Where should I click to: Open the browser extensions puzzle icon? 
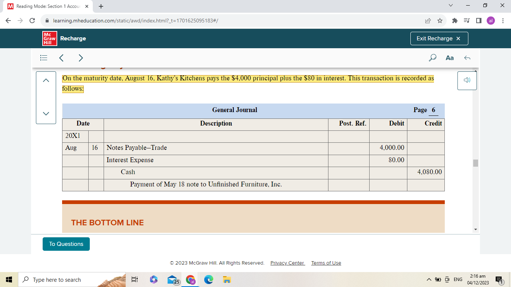point(455,21)
